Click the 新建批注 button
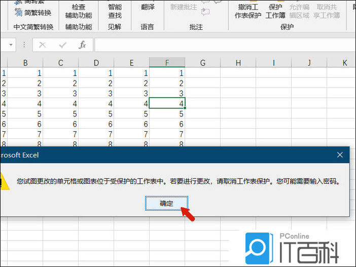Viewport: 356px width, 267px height. pos(184,7)
